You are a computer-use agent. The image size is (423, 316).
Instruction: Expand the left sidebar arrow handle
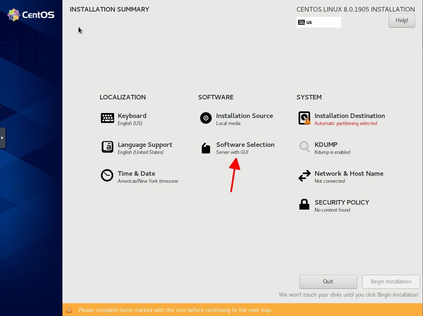pyautogui.click(x=2, y=138)
